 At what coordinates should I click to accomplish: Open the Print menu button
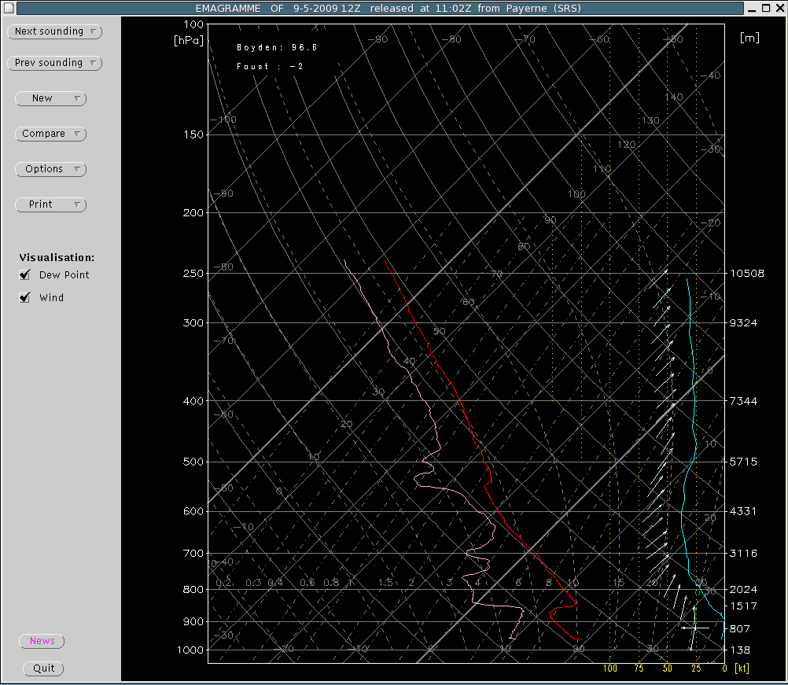[x=51, y=204]
